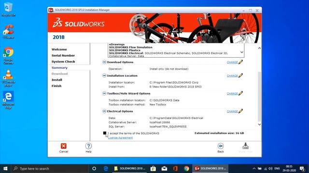Click 'SOLIDWORKS Plastics' in products list

(125, 50)
